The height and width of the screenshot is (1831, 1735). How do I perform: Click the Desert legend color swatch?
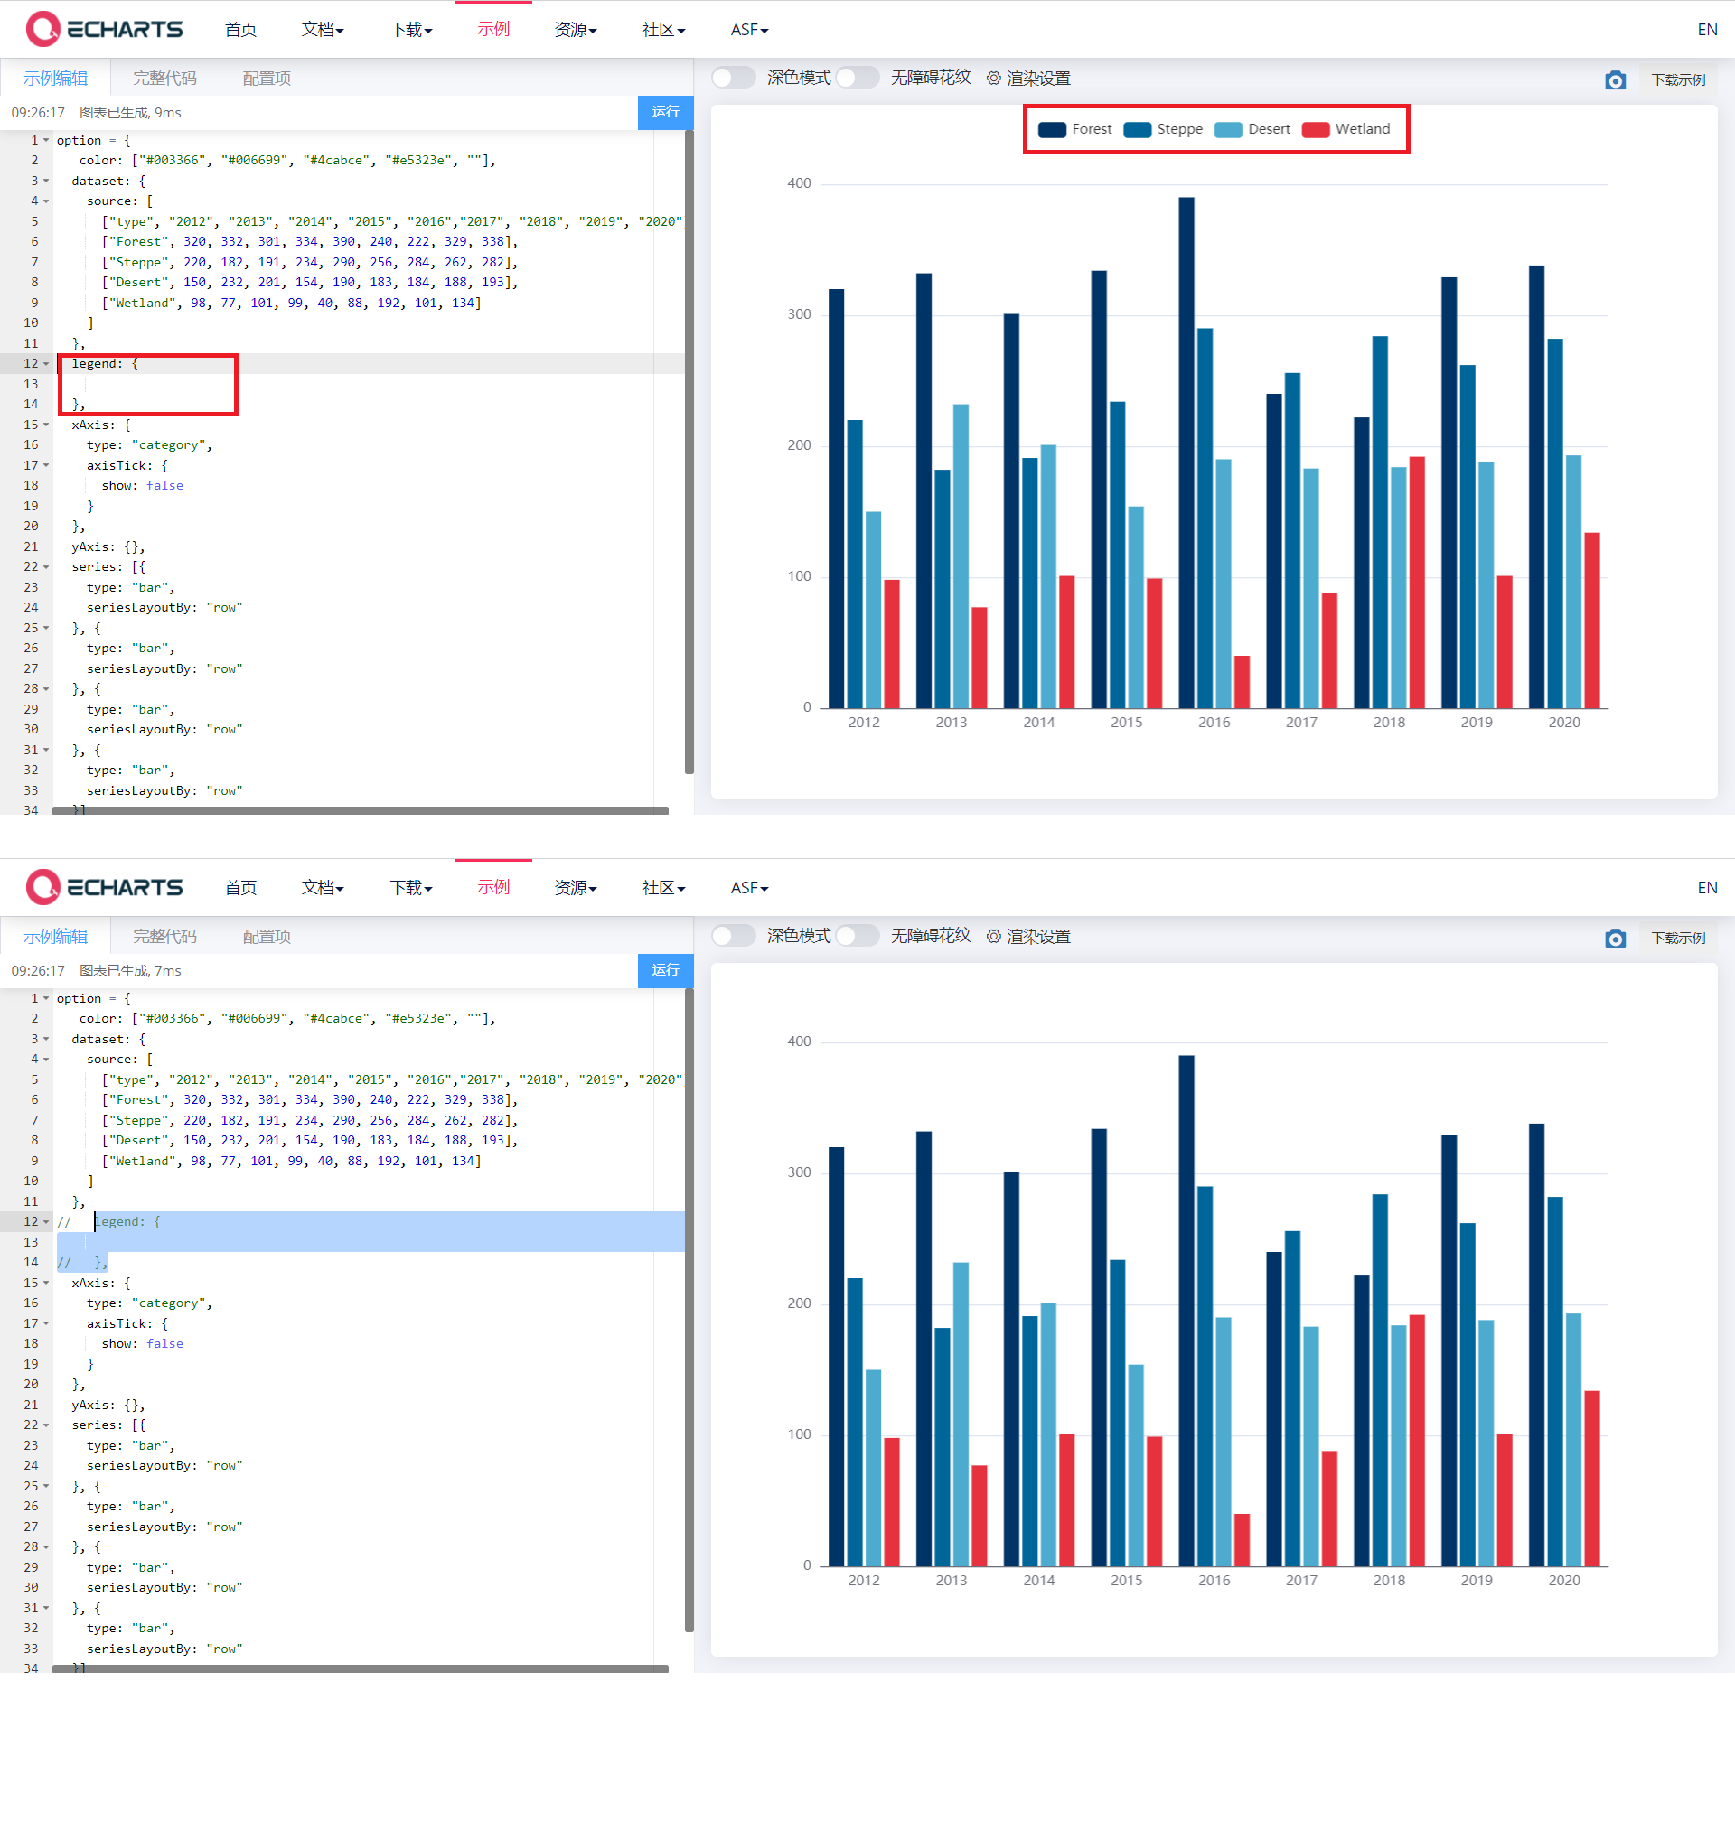(1227, 129)
